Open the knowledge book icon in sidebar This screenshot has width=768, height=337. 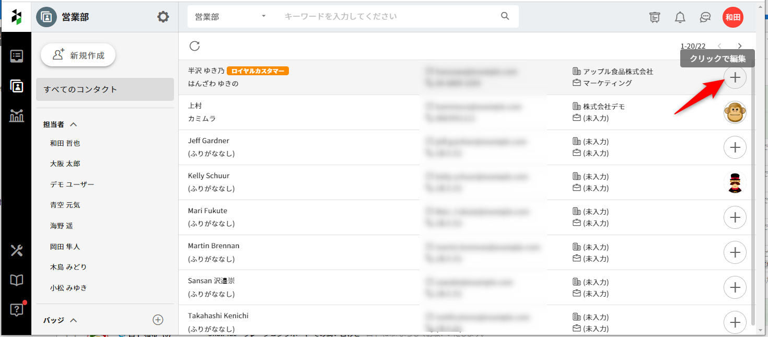coord(17,281)
